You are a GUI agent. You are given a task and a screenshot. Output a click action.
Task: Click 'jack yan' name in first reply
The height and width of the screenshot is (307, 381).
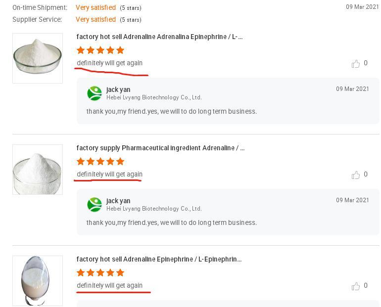[118, 89]
